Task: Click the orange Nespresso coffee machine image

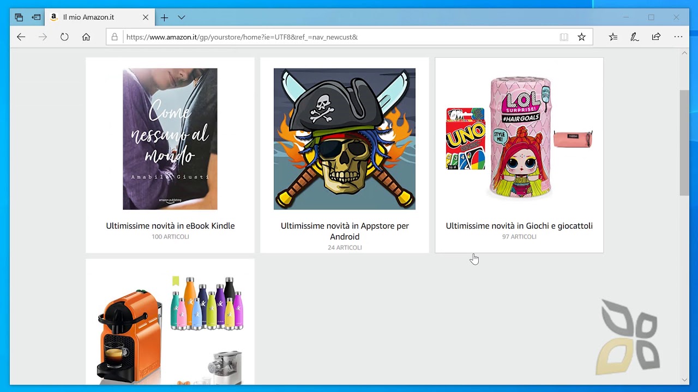Action: point(131,336)
